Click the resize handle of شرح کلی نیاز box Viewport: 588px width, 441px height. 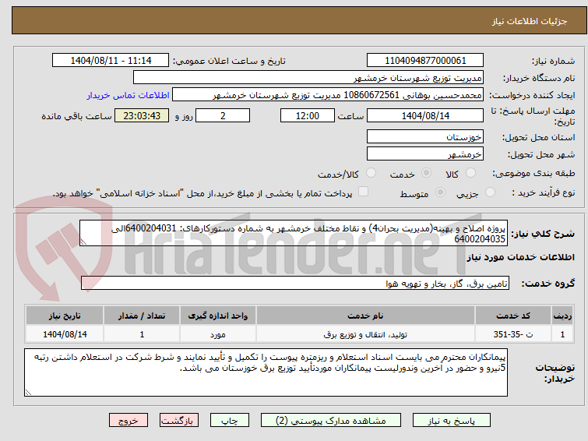[83, 242]
